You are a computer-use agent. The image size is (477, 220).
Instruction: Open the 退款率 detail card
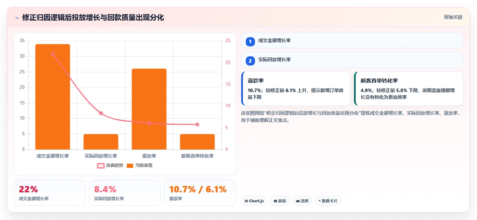coord(295,89)
